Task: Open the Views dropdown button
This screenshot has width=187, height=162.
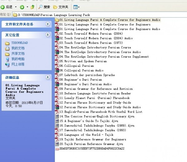Action: tap(76, 7)
